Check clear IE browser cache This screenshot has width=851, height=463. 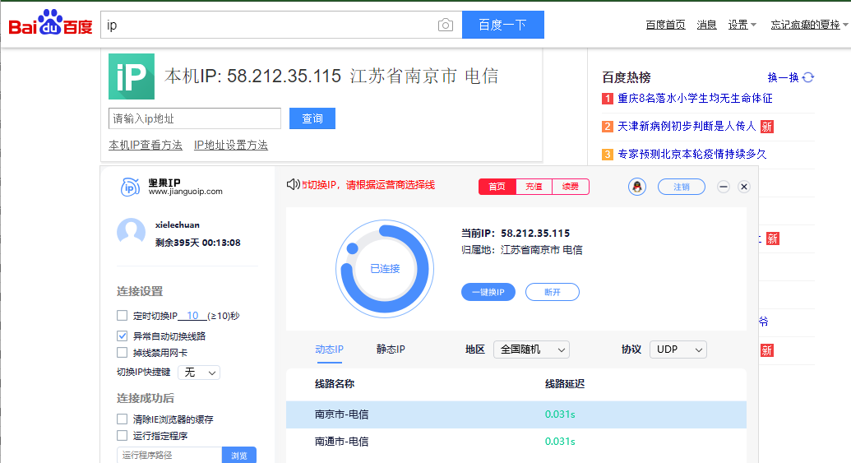tap(123, 419)
